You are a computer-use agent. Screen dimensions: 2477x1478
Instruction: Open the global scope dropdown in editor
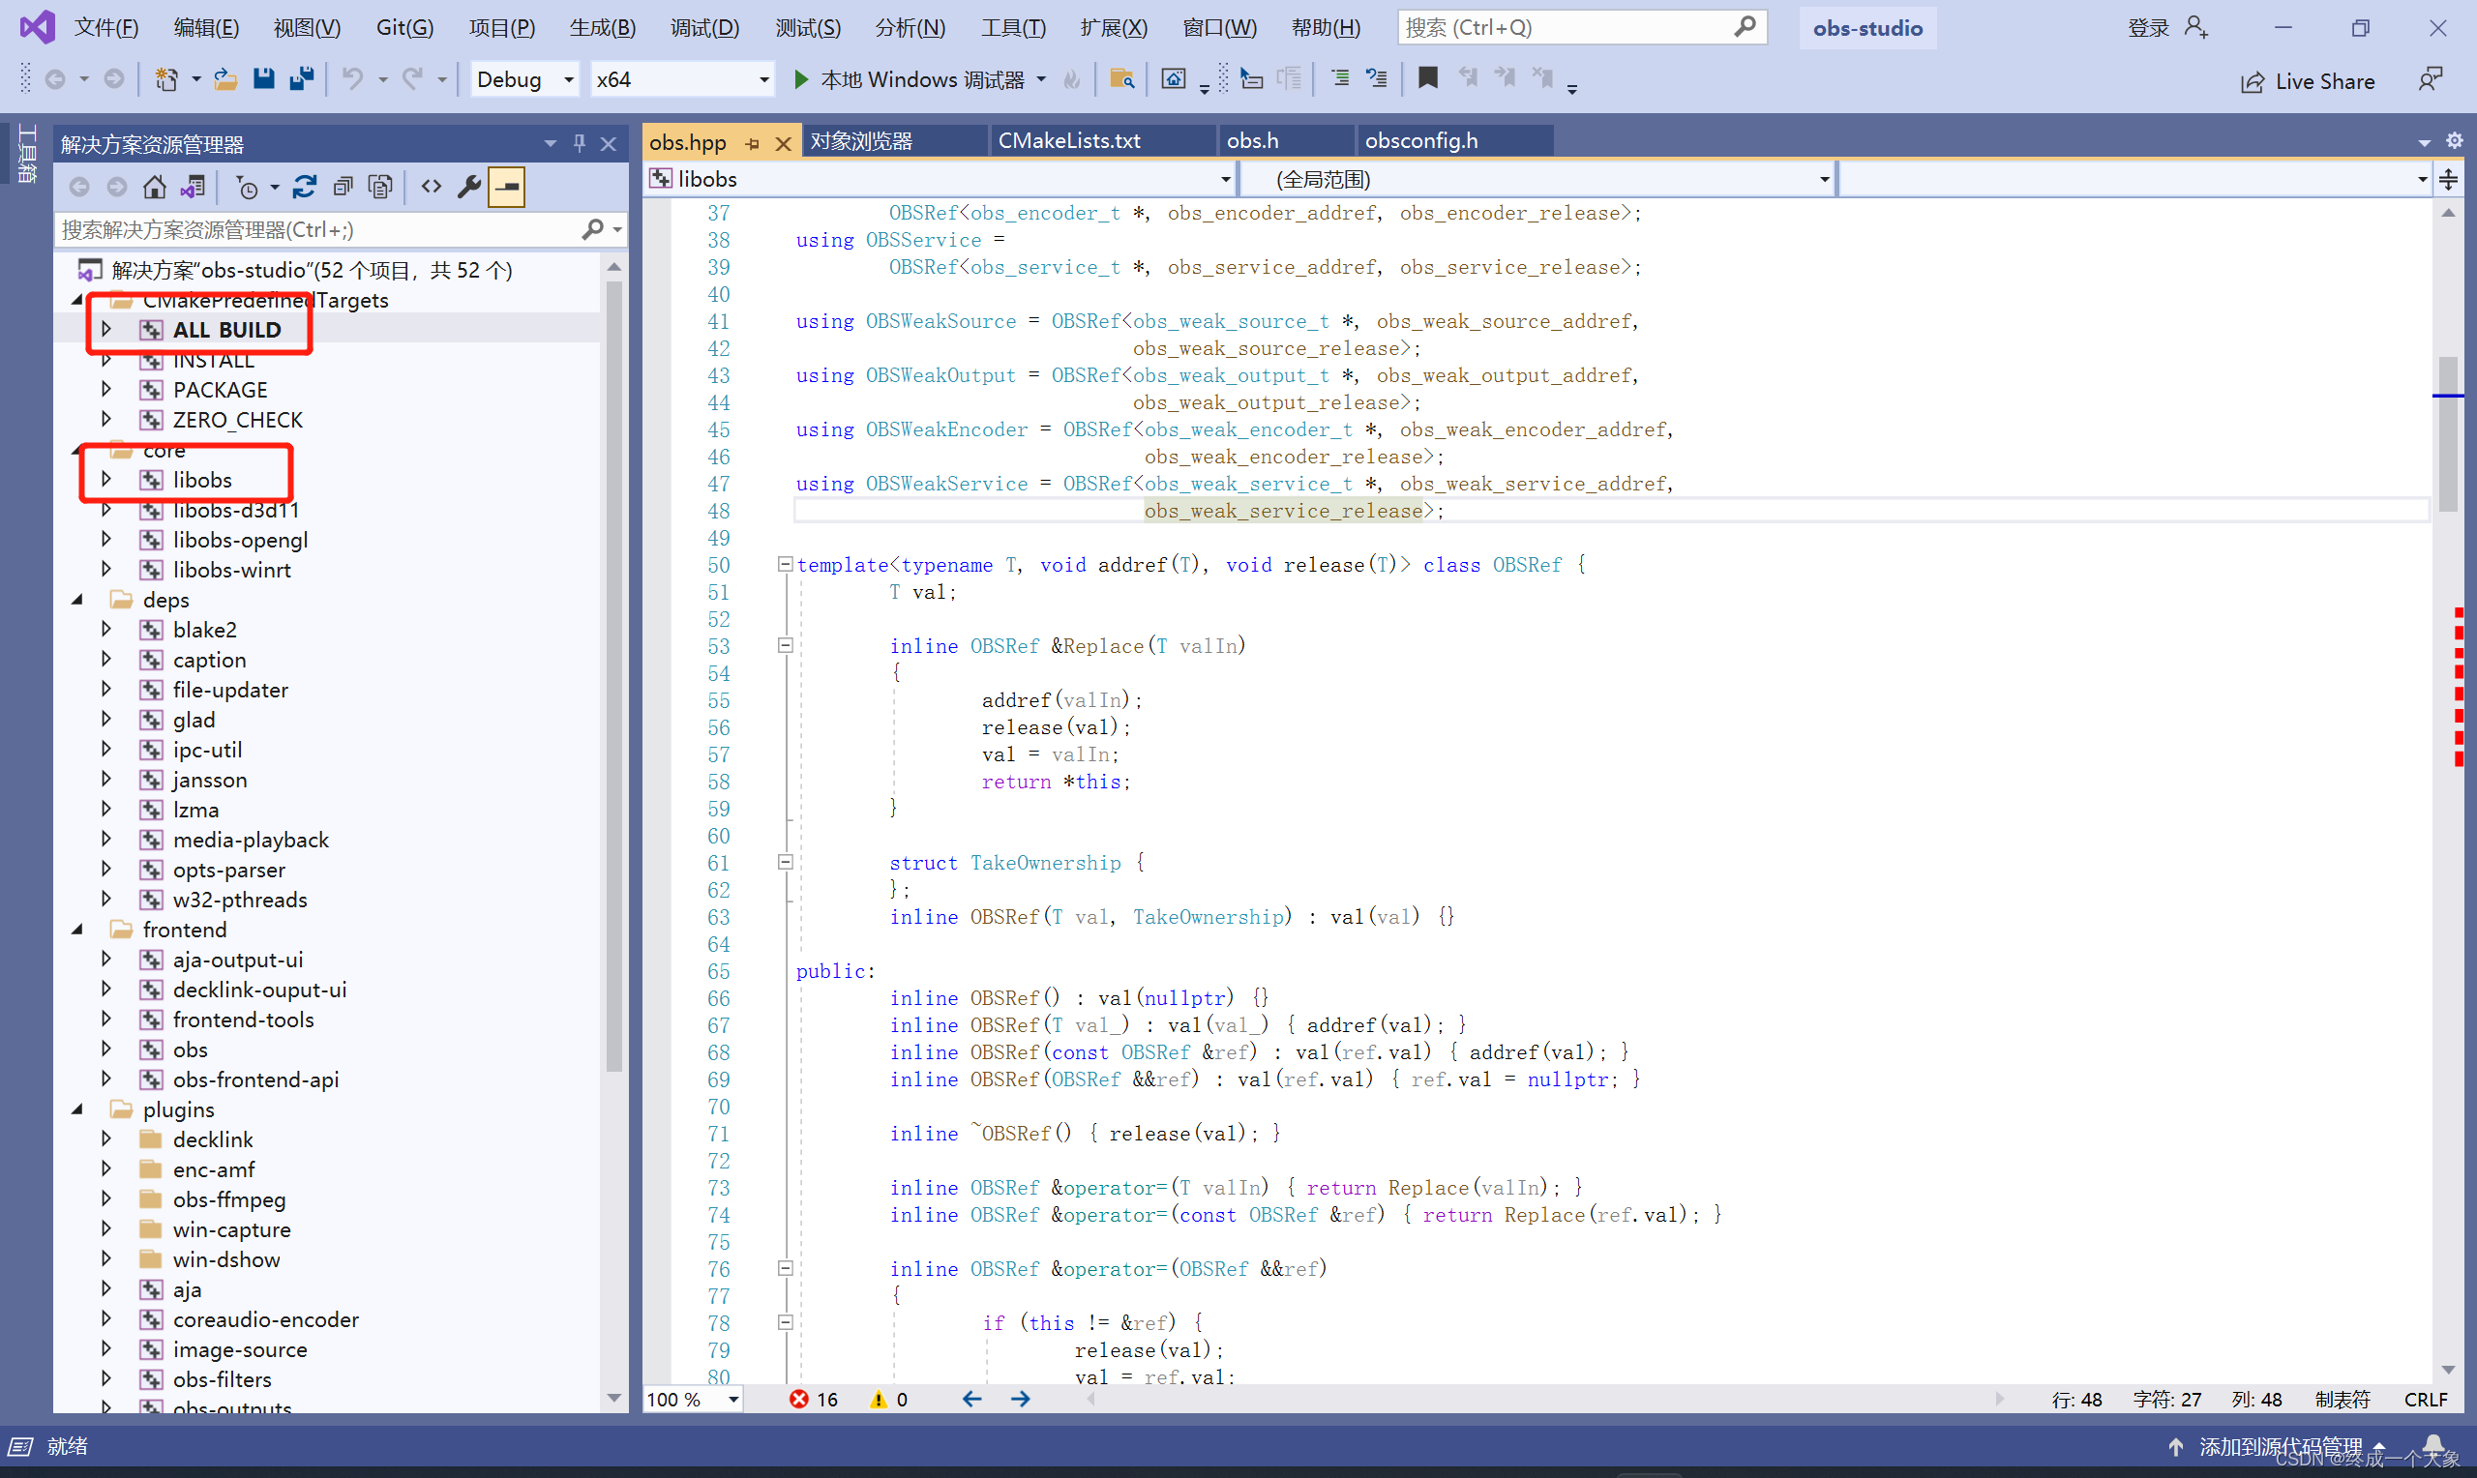(1537, 179)
